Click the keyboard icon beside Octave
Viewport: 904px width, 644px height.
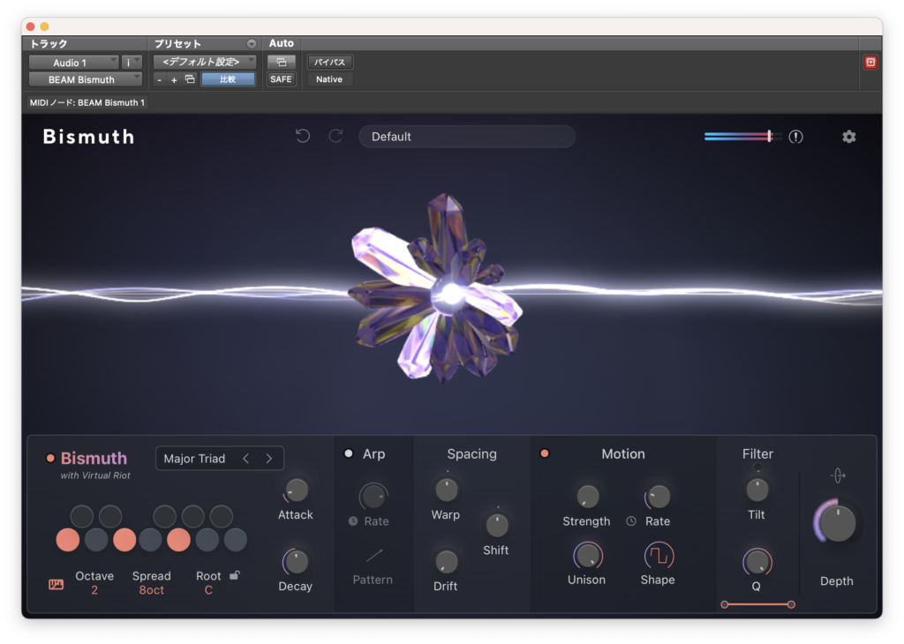pyautogui.click(x=56, y=584)
